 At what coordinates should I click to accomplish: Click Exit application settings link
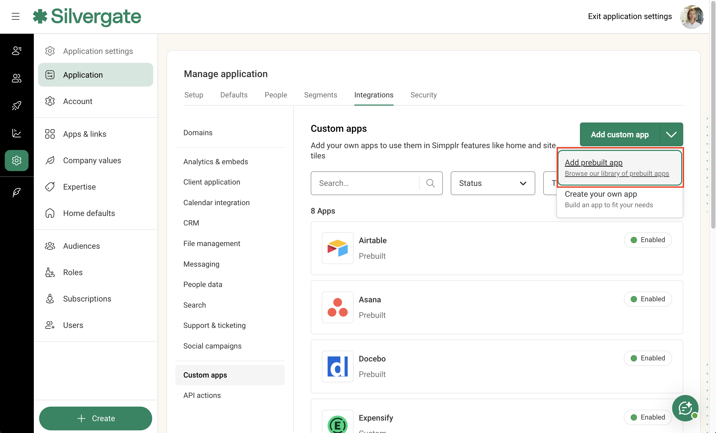[630, 17]
